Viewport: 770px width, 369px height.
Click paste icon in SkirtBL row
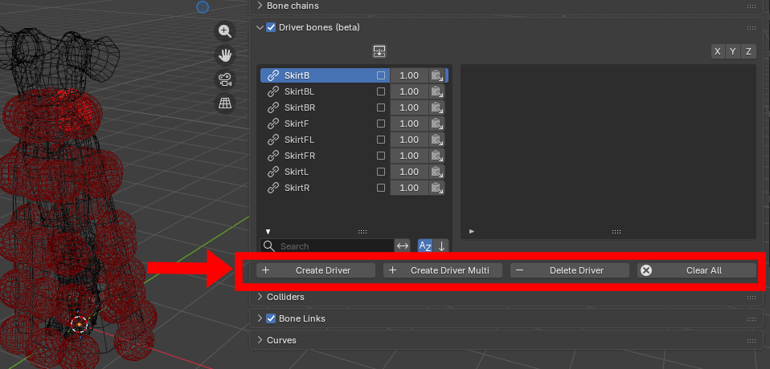(x=436, y=91)
